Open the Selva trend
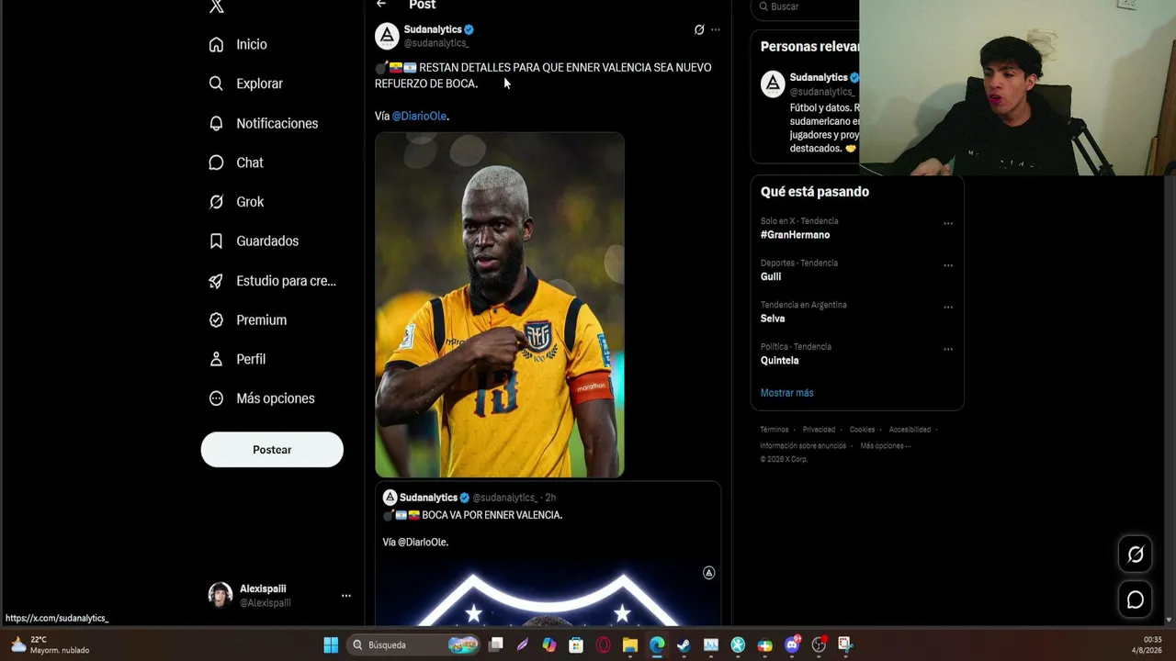This screenshot has width=1176, height=661. pos(773,319)
